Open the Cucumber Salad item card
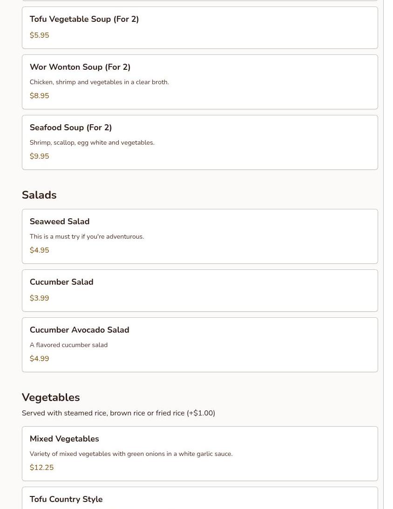 point(199,290)
